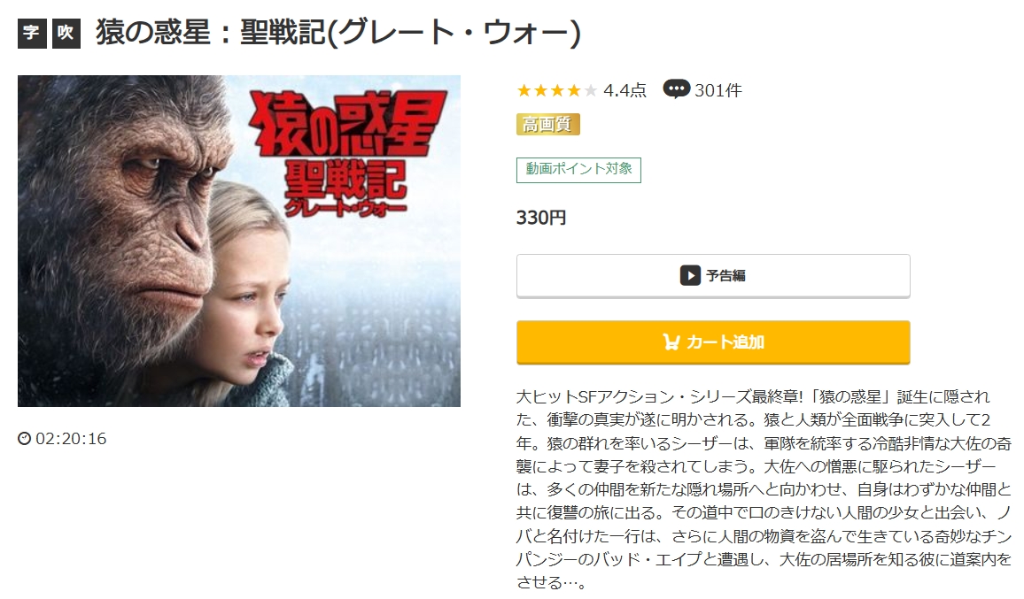Click the speech bubble review icon
This screenshot has width=1024, height=599.
tap(676, 89)
